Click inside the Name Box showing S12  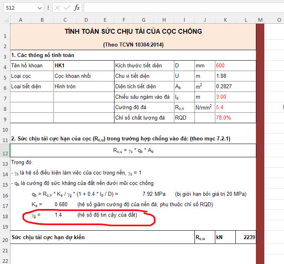click(20, 8)
